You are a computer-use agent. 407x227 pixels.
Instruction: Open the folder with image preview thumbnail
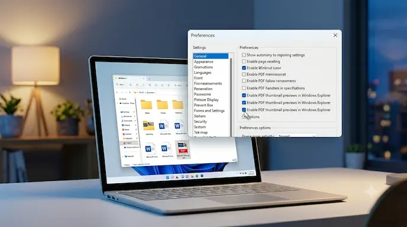point(148,126)
